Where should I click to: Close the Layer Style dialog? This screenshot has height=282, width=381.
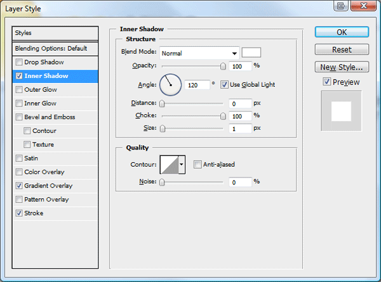coord(363,5)
